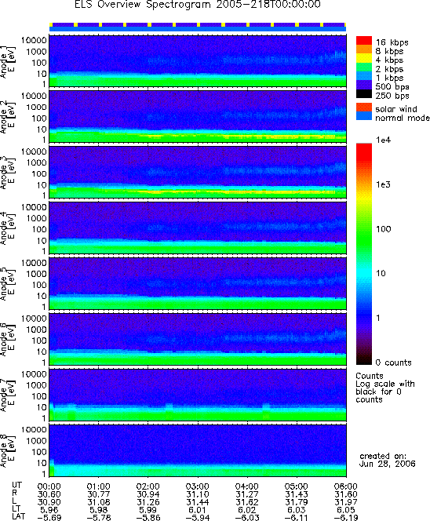Click the created on Jun 28, 2006 text

point(388,461)
